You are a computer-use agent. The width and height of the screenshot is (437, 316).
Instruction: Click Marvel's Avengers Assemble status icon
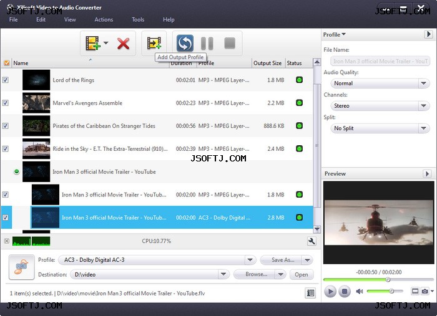(299, 103)
